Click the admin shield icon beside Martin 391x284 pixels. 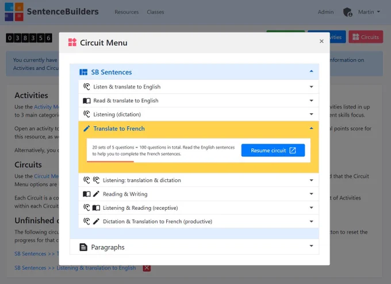(347, 12)
